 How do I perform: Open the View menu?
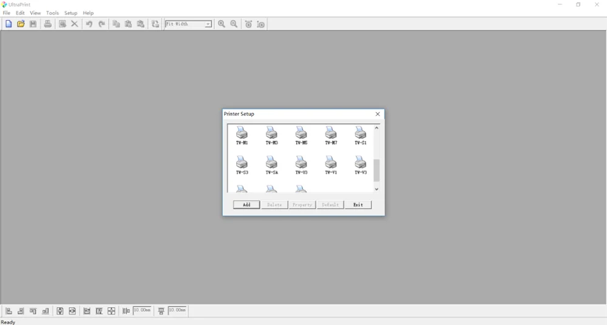coord(35,13)
